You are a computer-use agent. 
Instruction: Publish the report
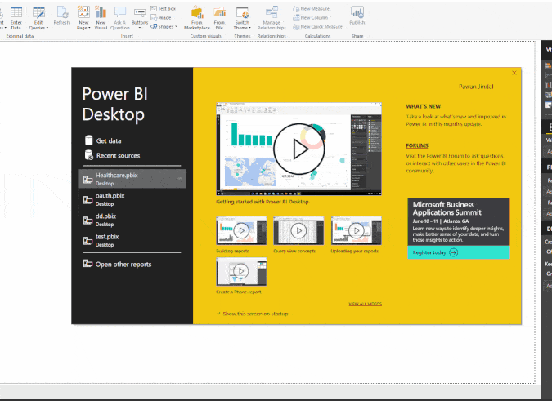click(x=357, y=16)
